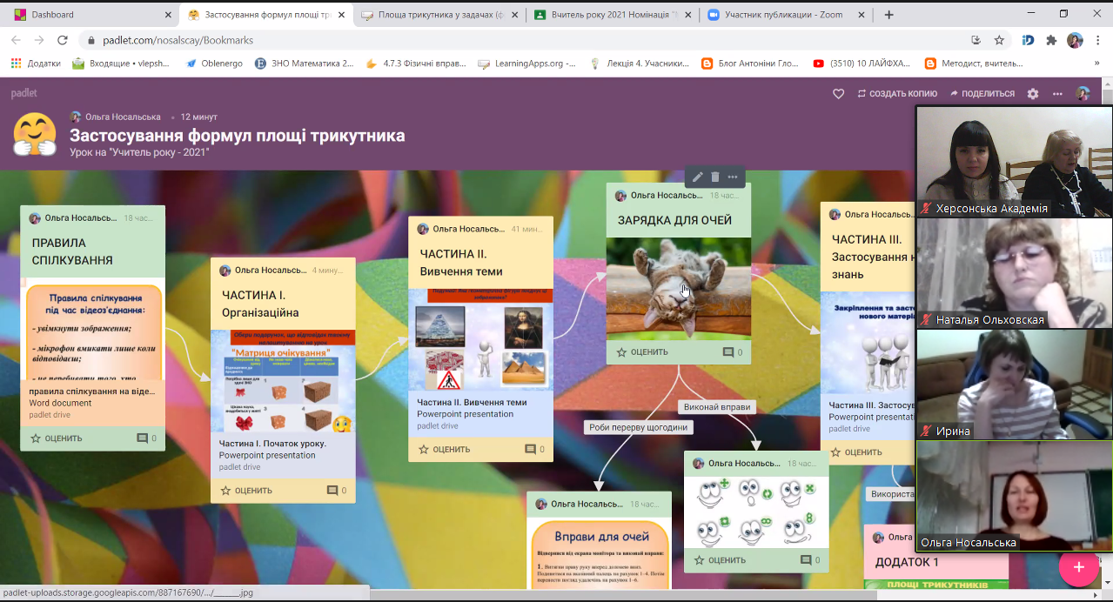Open comments on ПРАВИЛА СПІЛКУВАННЯ post
Screen dimensions: 1113x602
click(x=147, y=438)
